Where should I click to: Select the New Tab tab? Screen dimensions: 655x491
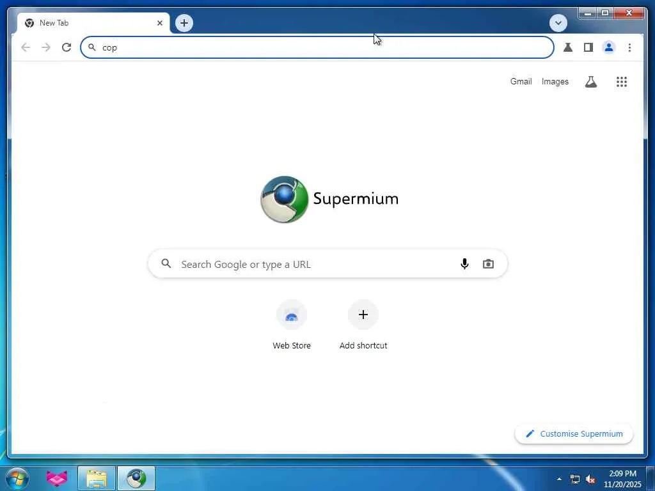pos(93,23)
